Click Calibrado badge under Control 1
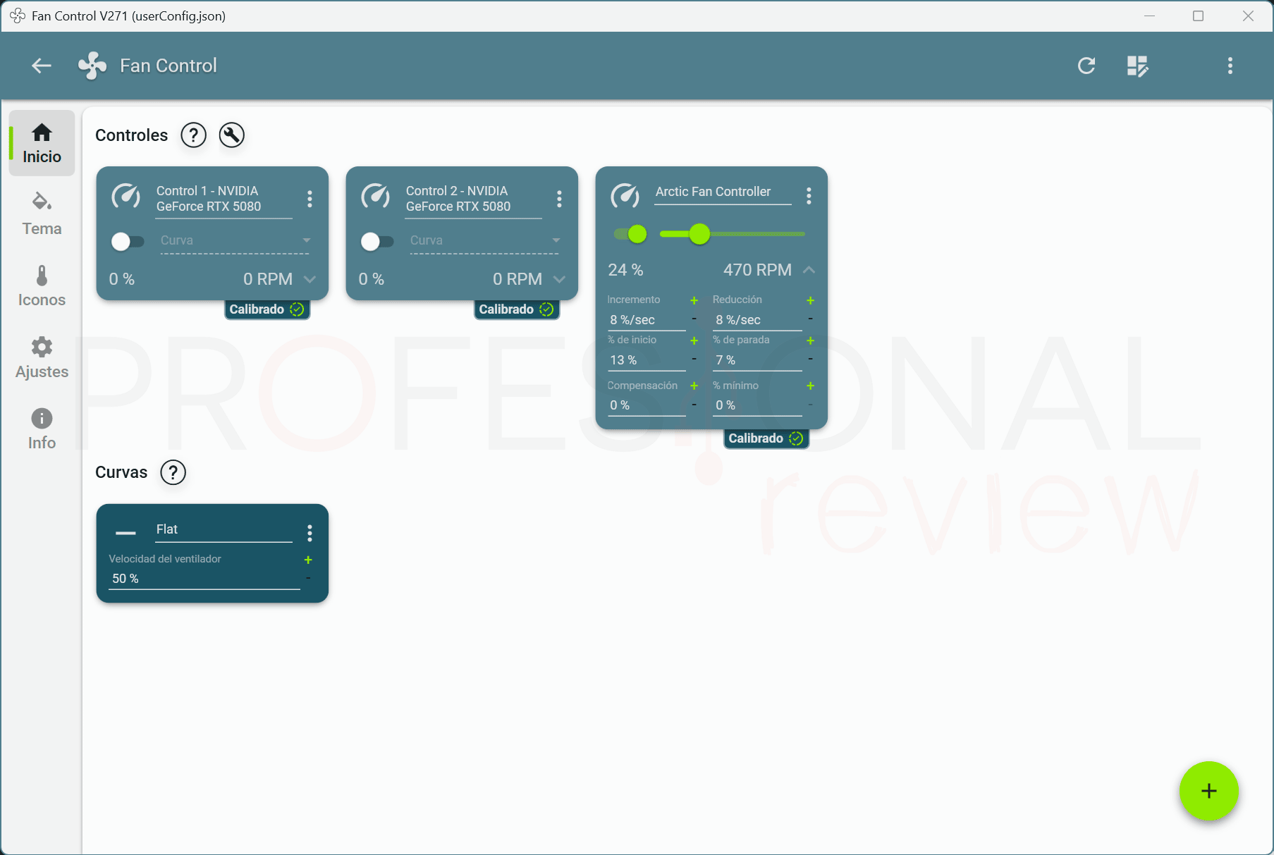Image resolution: width=1274 pixels, height=855 pixels. click(x=267, y=309)
